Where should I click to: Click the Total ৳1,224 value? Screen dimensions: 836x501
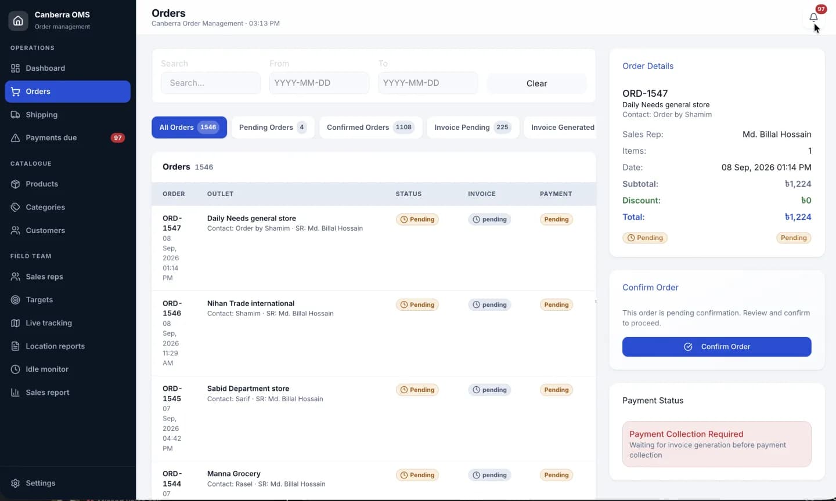coord(798,217)
